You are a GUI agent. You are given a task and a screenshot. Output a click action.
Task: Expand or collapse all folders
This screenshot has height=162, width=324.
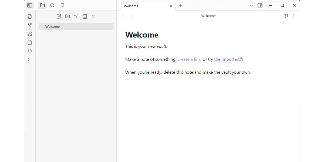click(x=93, y=16)
